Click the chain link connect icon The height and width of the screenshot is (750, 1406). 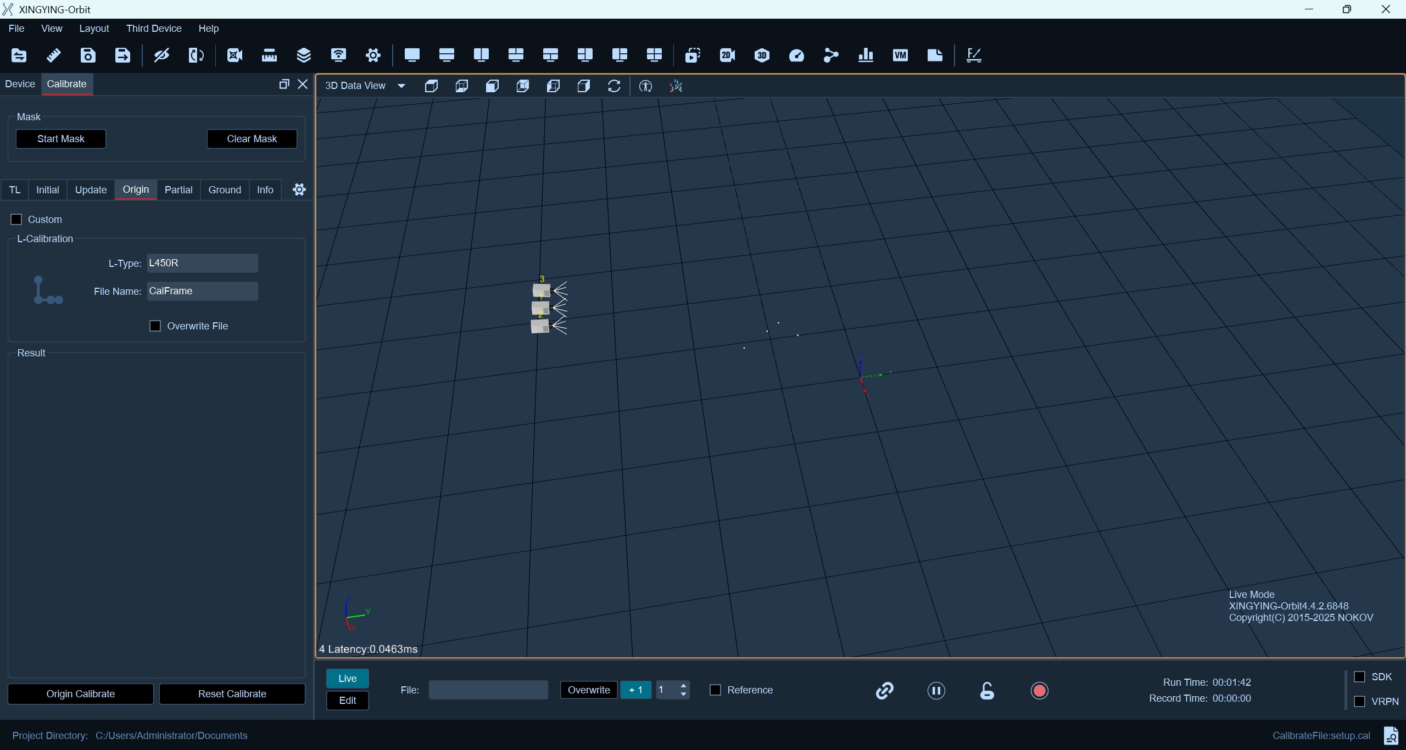(885, 690)
